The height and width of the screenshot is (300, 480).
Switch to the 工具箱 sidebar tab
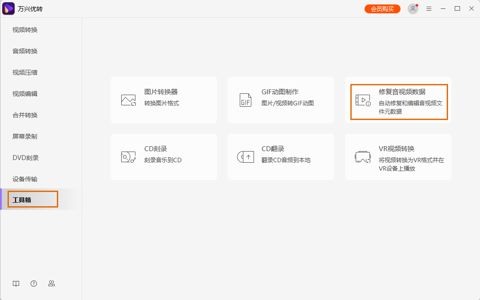point(32,199)
